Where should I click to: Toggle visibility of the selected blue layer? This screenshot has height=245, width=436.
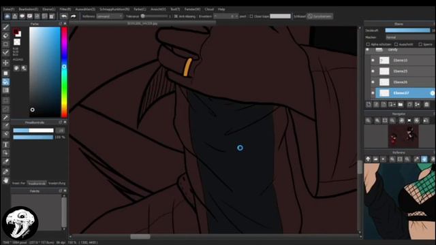pyautogui.click(x=373, y=93)
